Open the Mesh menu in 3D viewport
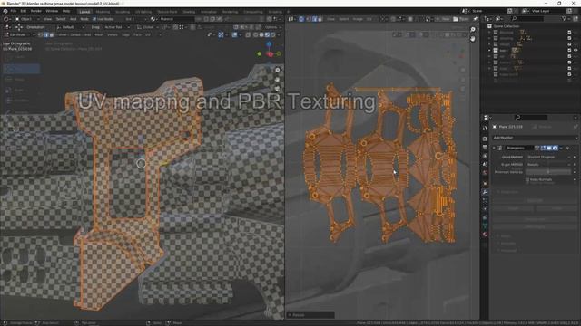 click(x=99, y=34)
